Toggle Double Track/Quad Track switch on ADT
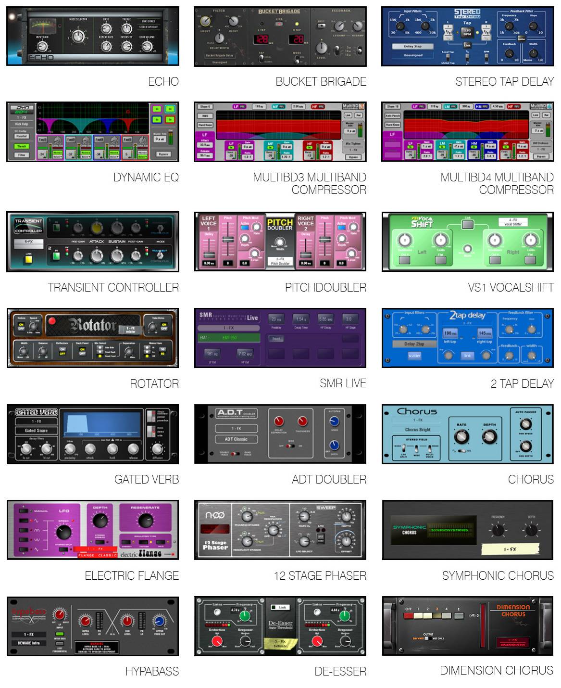 coord(236,454)
